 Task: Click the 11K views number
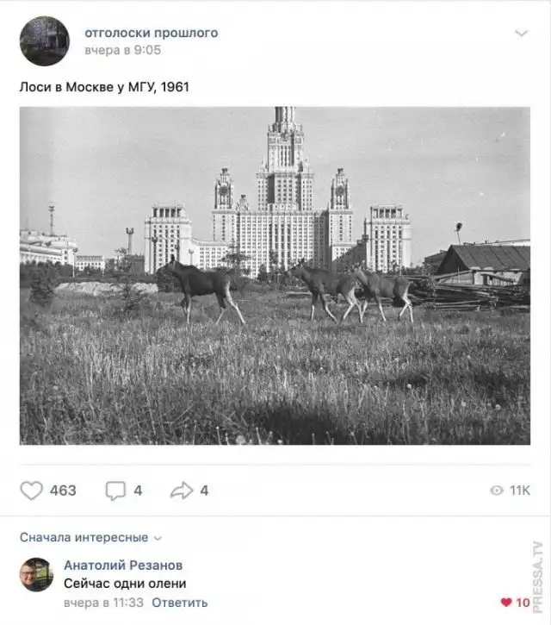520,491
